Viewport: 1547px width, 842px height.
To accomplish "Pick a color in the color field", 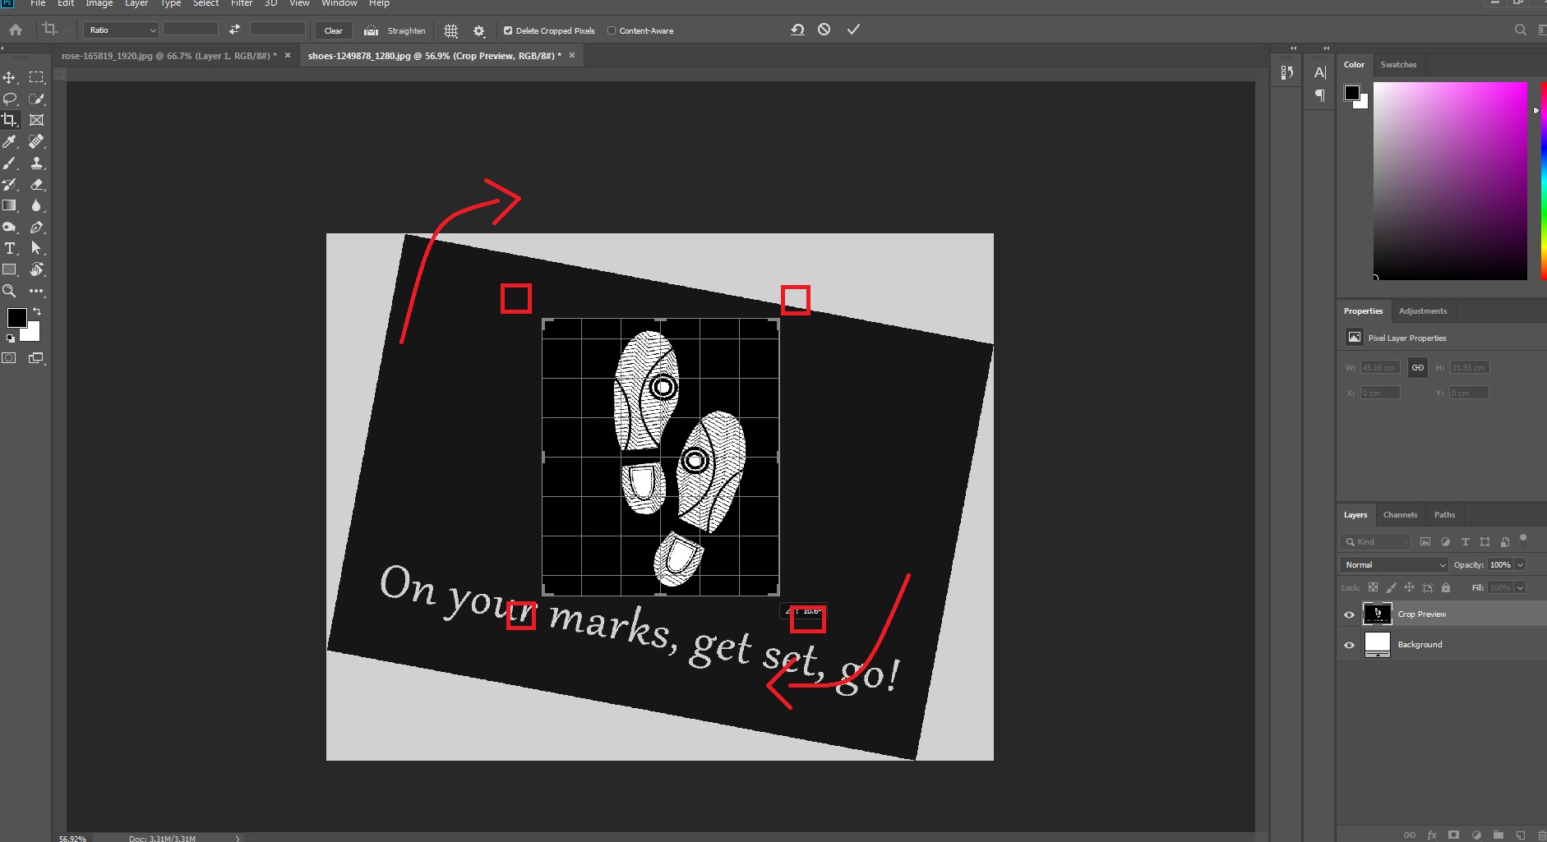I will tap(1450, 181).
